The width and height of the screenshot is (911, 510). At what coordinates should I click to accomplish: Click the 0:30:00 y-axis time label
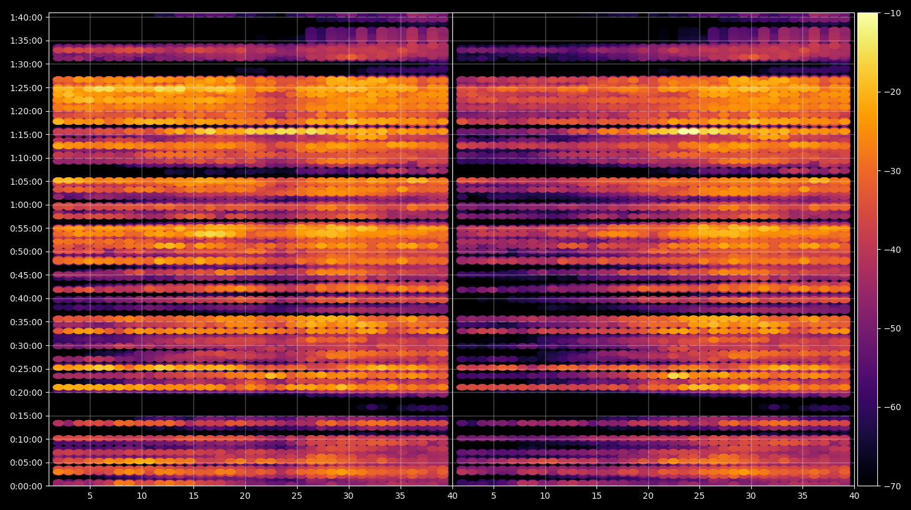[26, 346]
